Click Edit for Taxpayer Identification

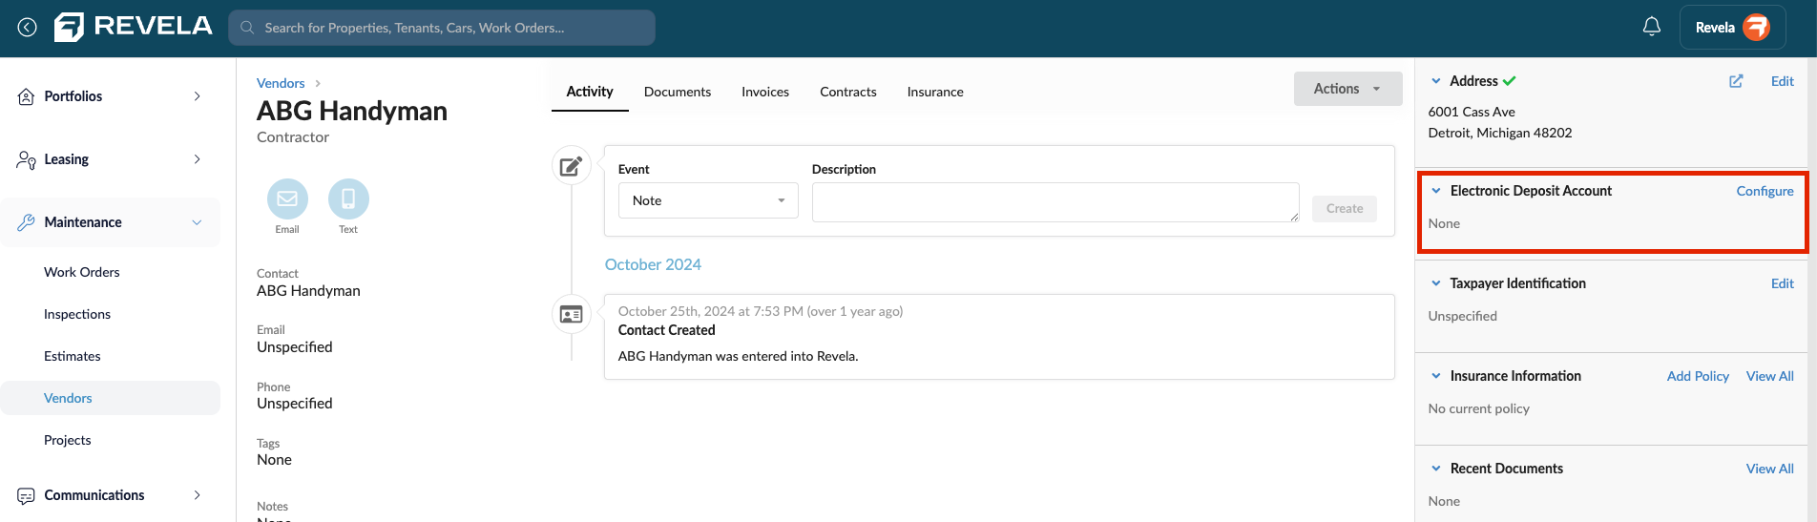point(1783,283)
